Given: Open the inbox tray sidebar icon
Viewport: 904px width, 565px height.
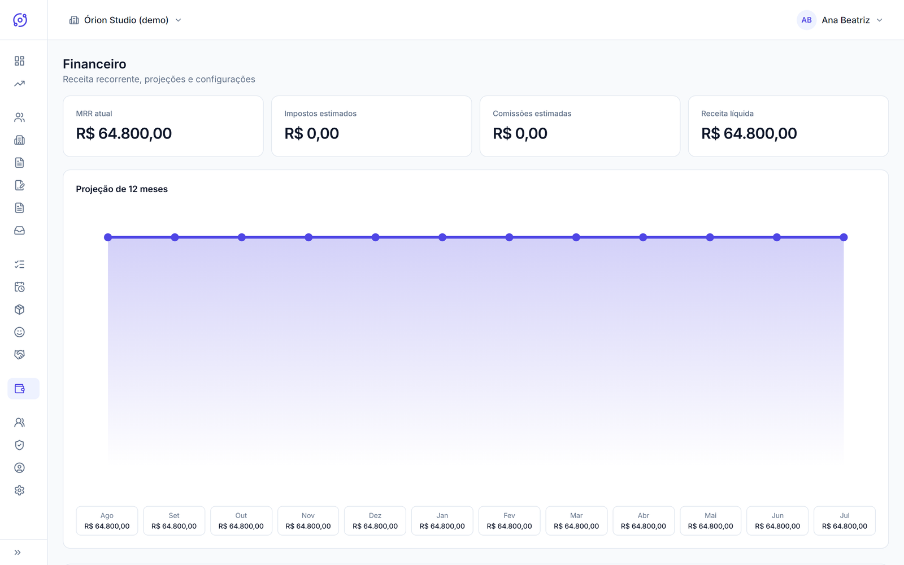Looking at the screenshot, I should [19, 231].
